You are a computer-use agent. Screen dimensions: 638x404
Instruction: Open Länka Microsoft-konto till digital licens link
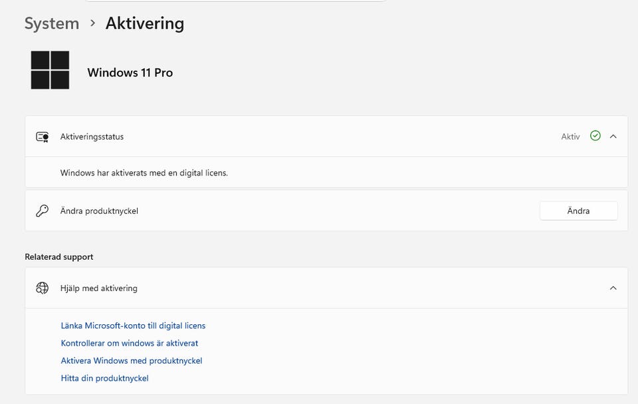133,326
